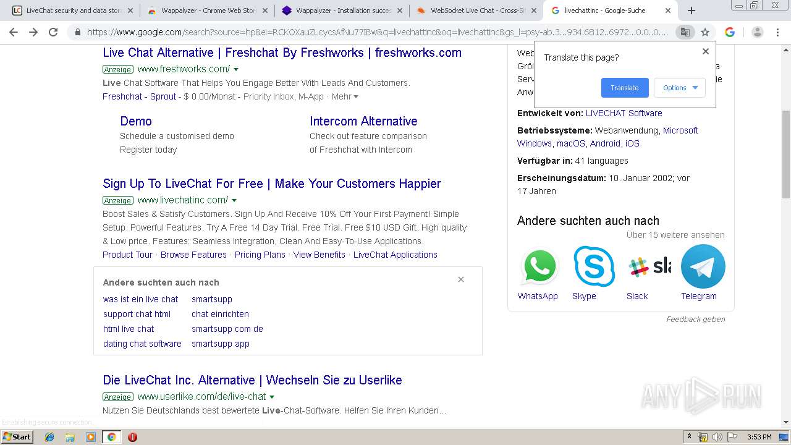Screen dimensions: 791x445
Task: Click the Google extension icon in toolbar
Action: pyautogui.click(x=730, y=32)
